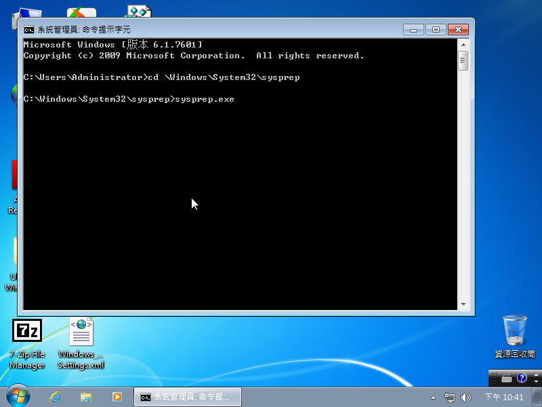
Task: Show hidden tray icons arrow
Action: point(433,398)
